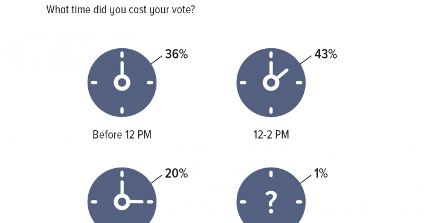Select the 20% label
The height and width of the screenshot is (223, 424).
tap(176, 174)
